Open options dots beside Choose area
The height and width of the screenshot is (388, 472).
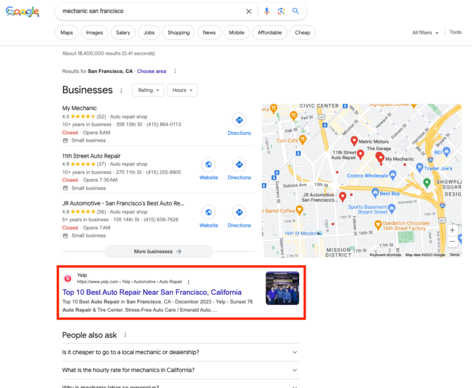point(175,71)
